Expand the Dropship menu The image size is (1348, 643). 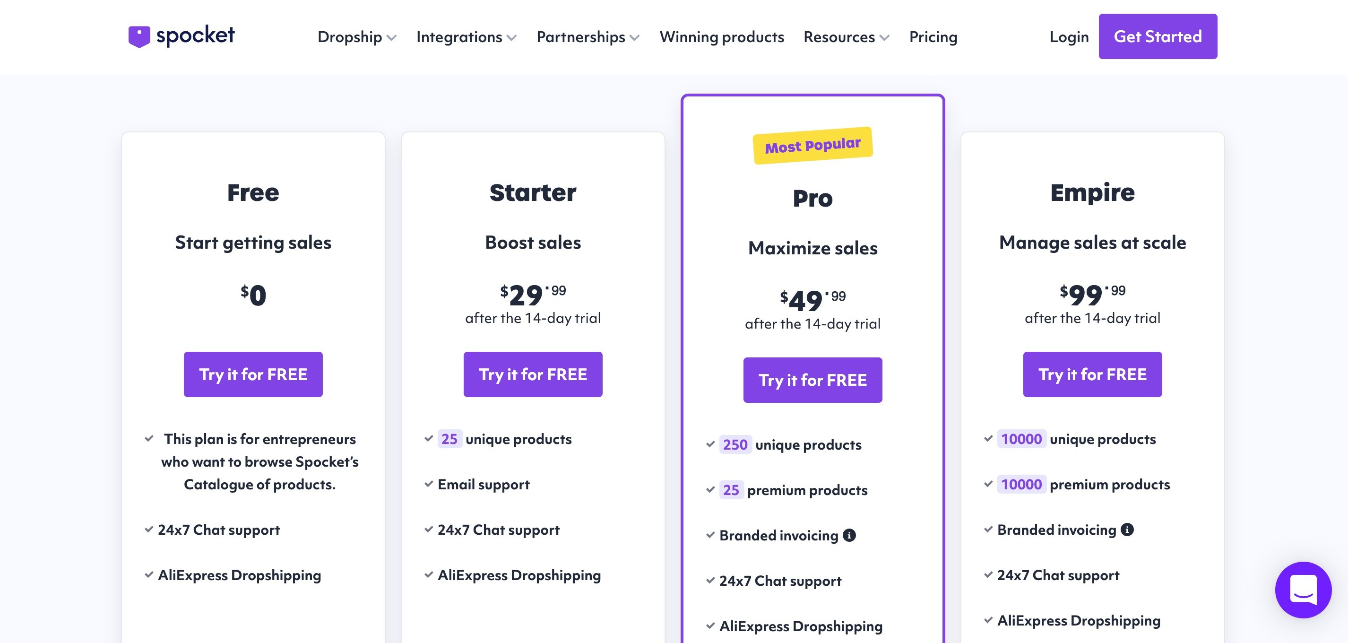click(x=357, y=37)
